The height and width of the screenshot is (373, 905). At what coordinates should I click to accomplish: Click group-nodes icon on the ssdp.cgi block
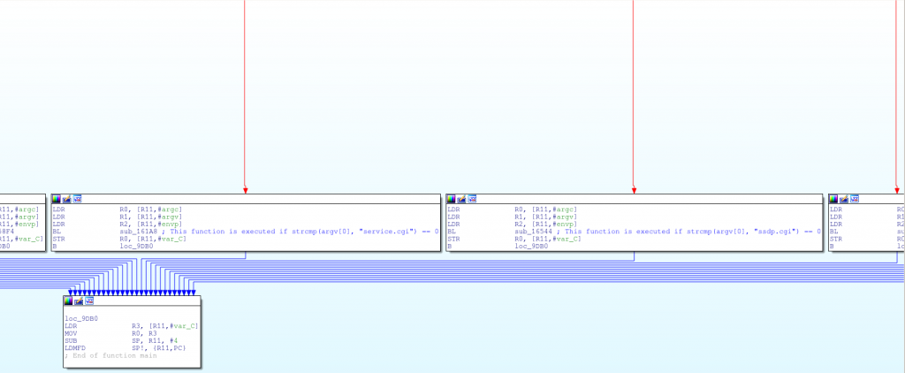point(472,199)
